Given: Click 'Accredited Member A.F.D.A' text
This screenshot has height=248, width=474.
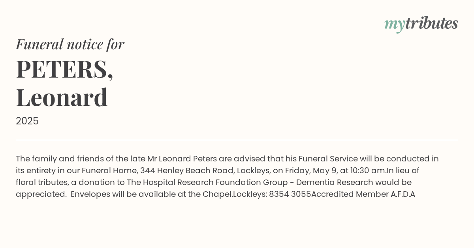Looking at the screenshot, I should click(363, 194).
